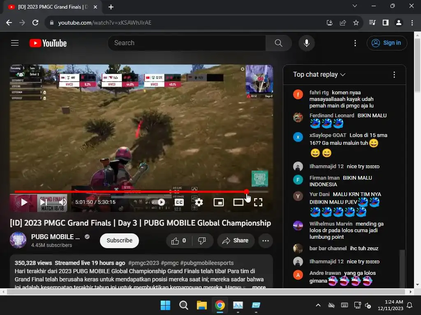Go to YouTube home via logo

[x=48, y=43]
